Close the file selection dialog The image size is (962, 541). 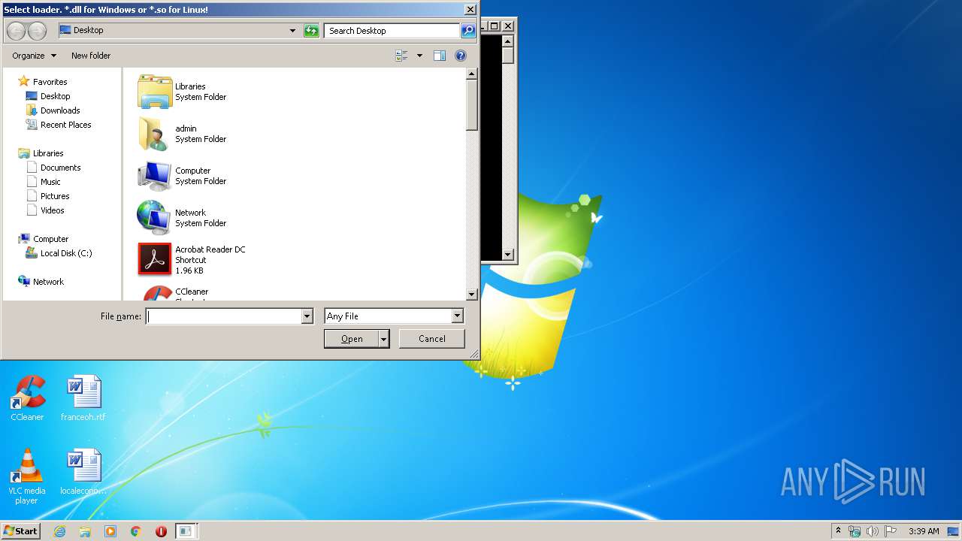pos(470,10)
